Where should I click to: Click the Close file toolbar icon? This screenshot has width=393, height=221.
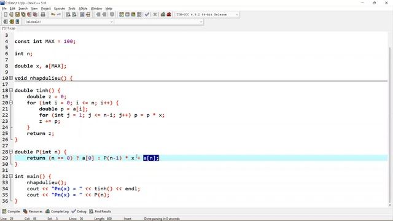pos(29,15)
